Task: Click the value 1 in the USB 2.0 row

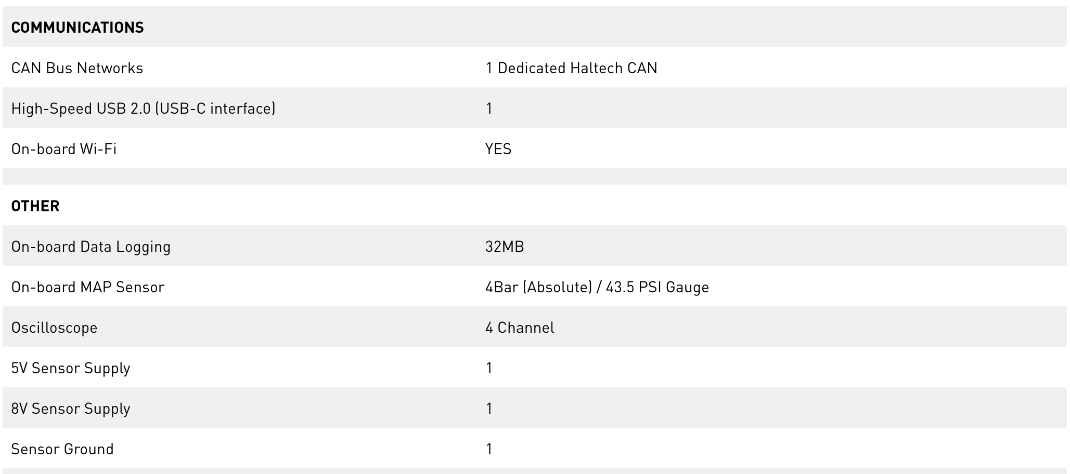Action: [489, 109]
